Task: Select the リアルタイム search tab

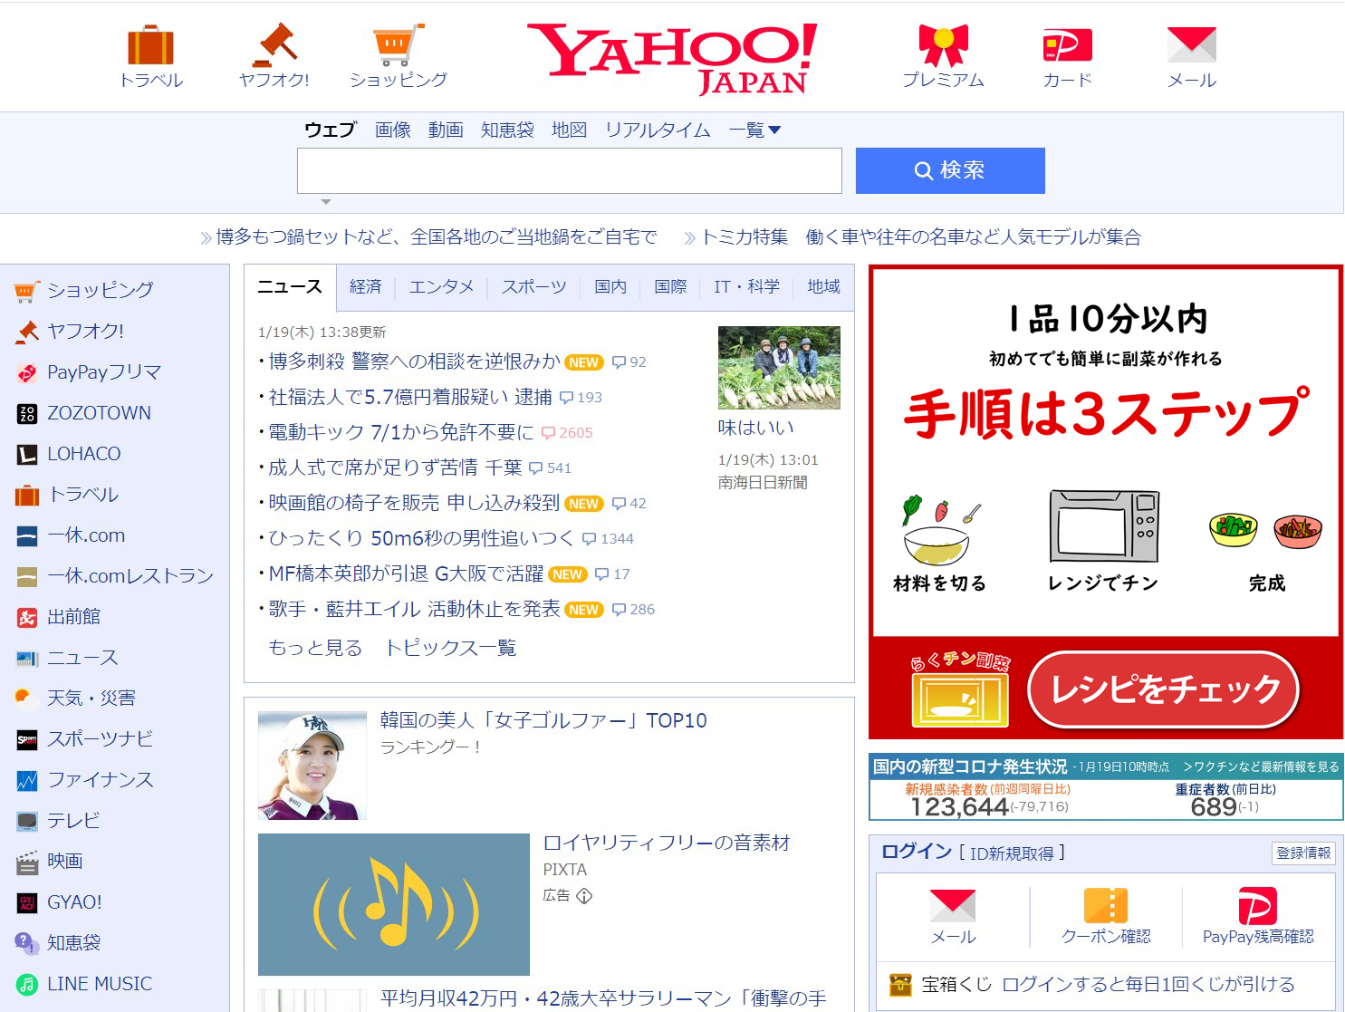Action: tap(658, 130)
